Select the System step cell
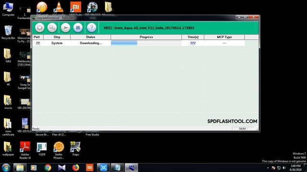The image size is (307, 172). click(x=57, y=43)
